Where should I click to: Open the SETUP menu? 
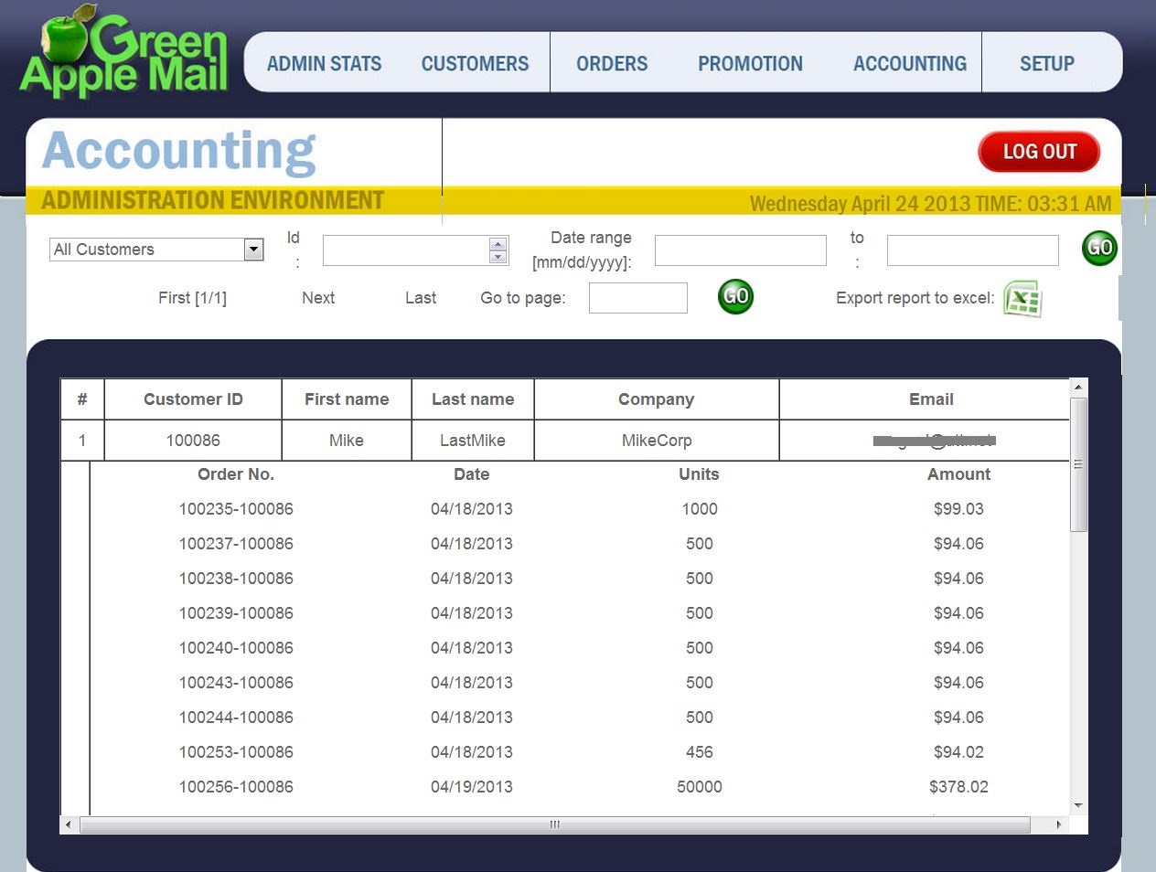pyautogui.click(x=1047, y=64)
